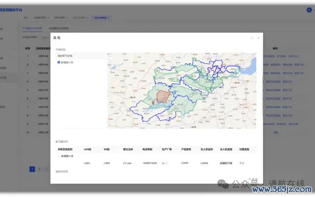The image size is (315, 197).
Task: Click the map zoom-out minus button
Action: pos(111,60)
